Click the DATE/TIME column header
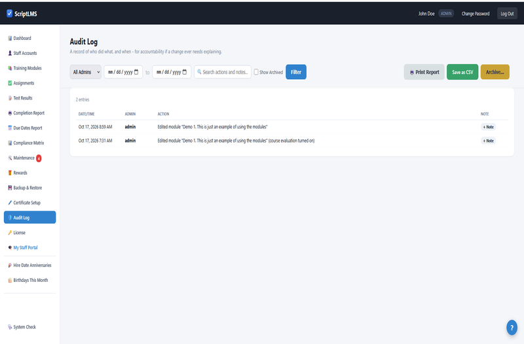 (x=86, y=114)
